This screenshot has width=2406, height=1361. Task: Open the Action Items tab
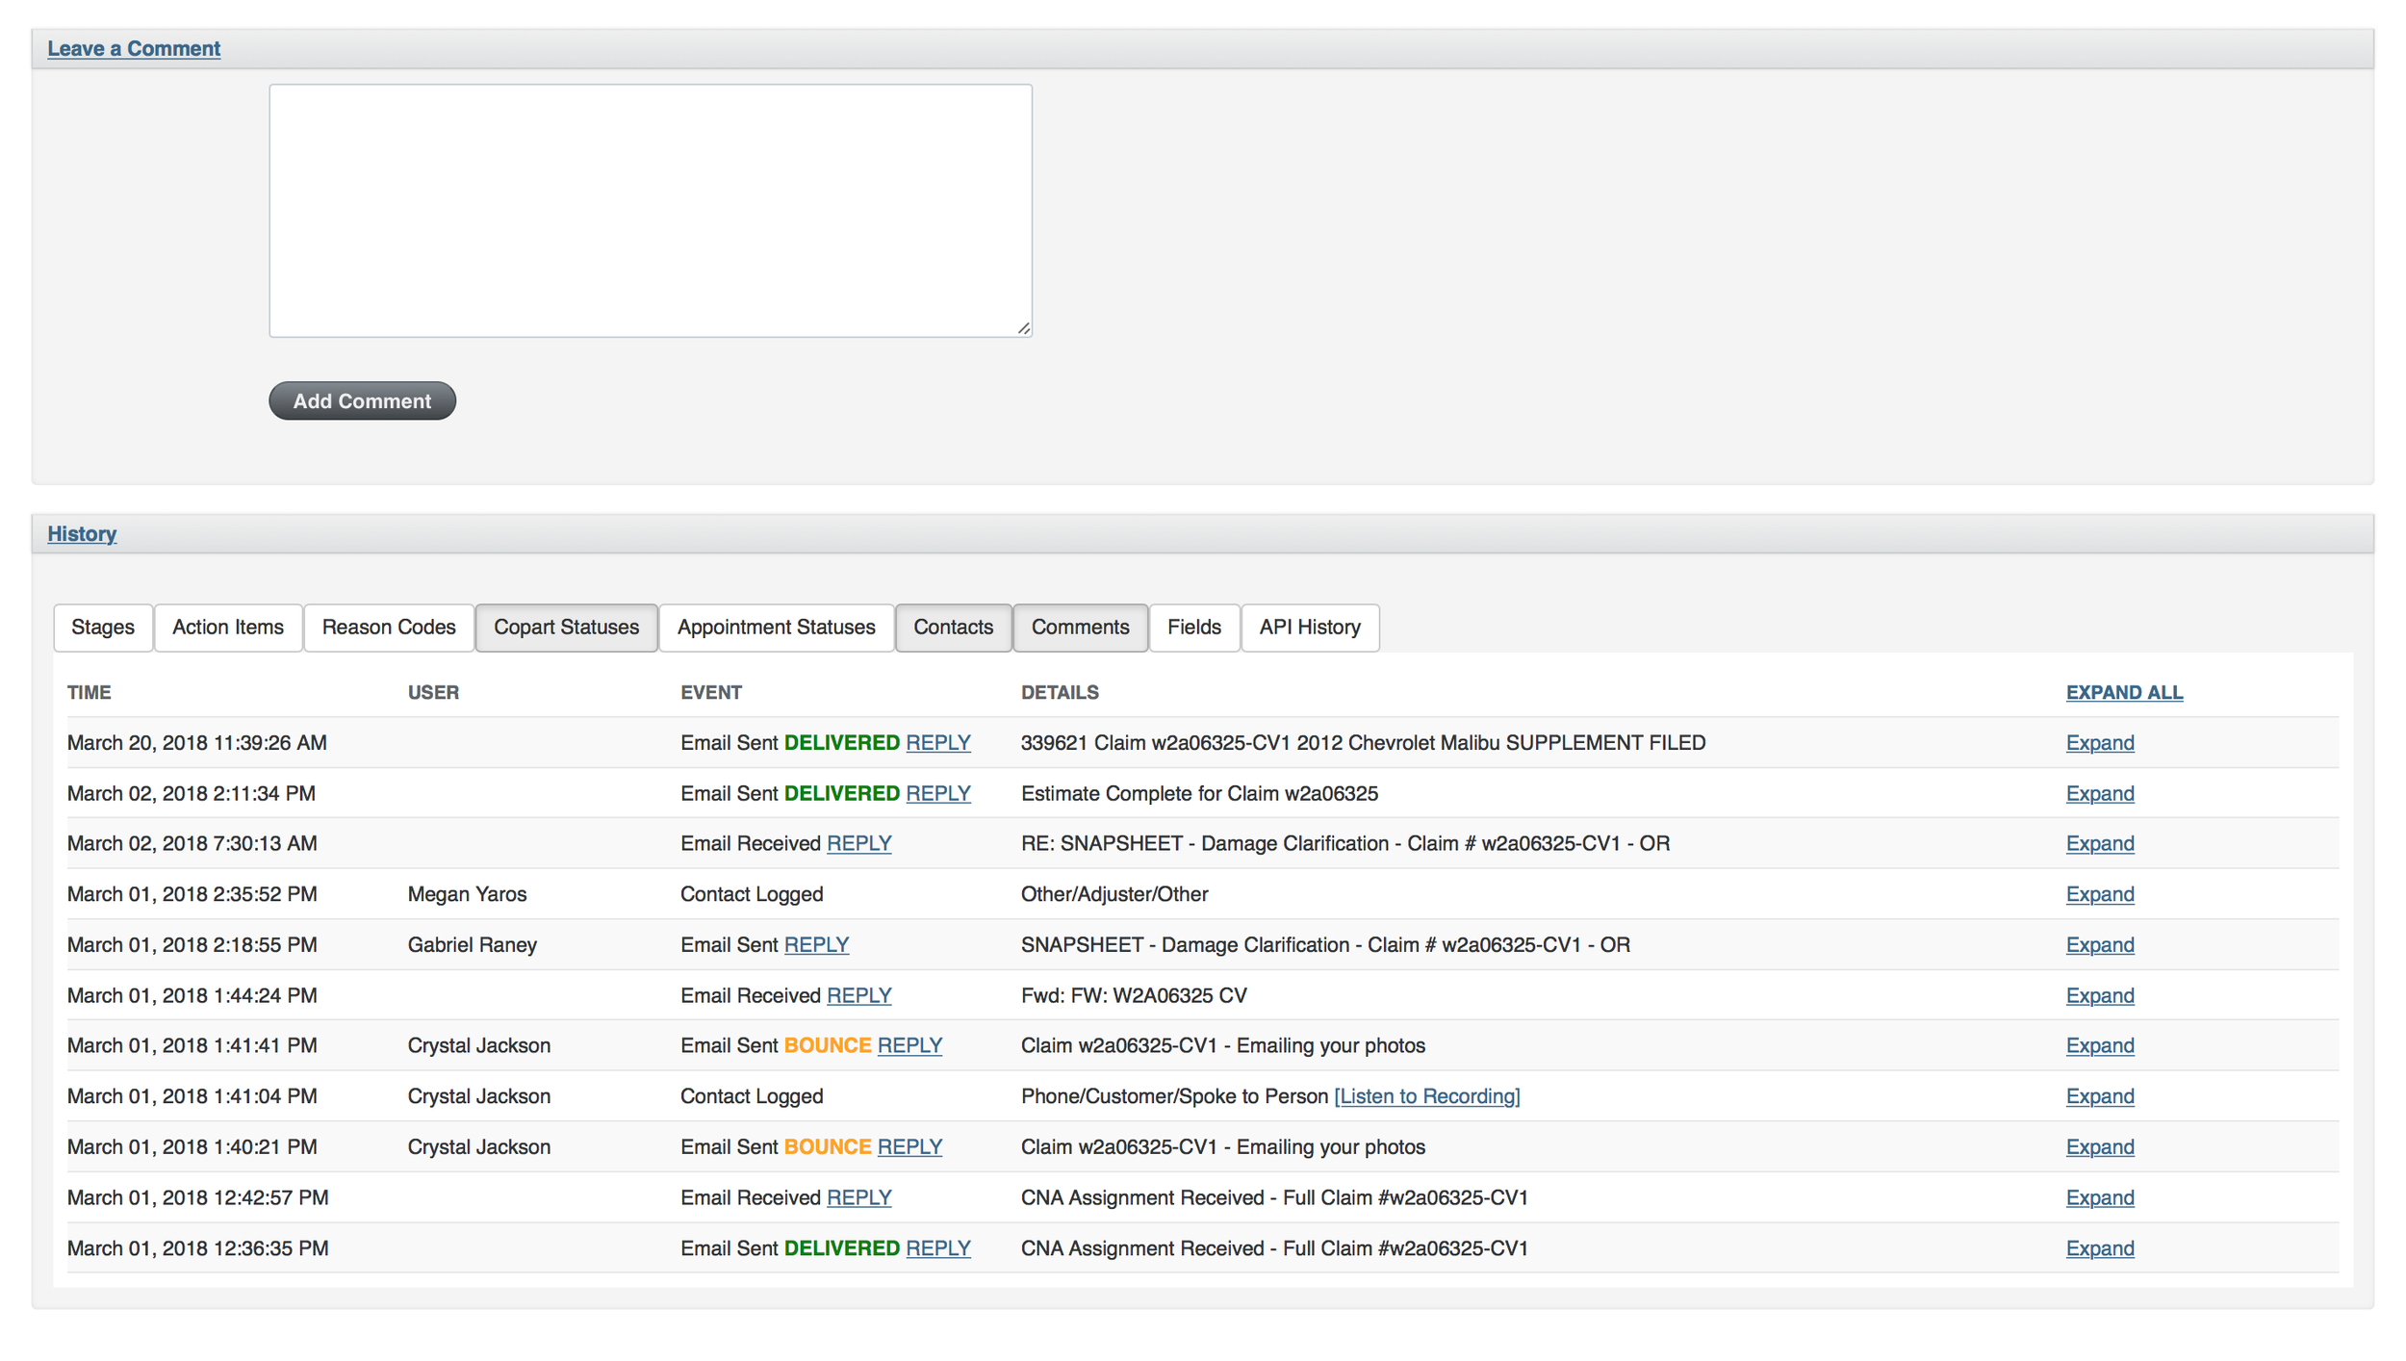pos(228,628)
